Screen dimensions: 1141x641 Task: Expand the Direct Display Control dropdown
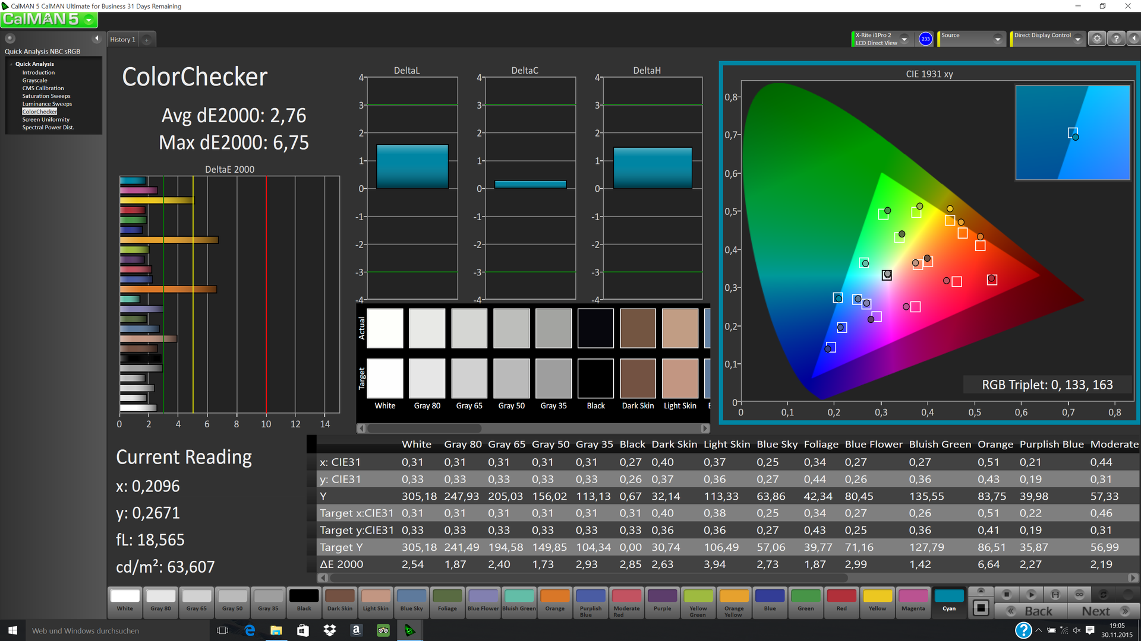(1078, 39)
